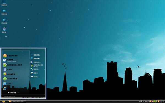The height and width of the screenshot is (103, 165).
Task: Expand the 连接到 submenu
Action: pos(37,69)
